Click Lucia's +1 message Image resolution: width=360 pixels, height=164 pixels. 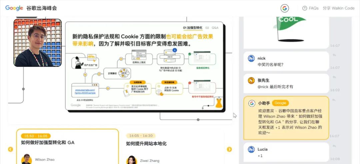click(260, 156)
